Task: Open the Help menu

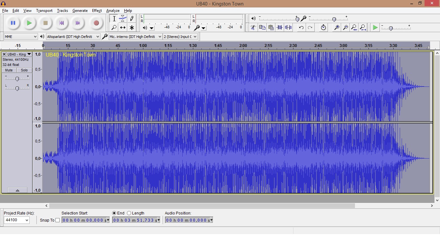Action: click(128, 11)
